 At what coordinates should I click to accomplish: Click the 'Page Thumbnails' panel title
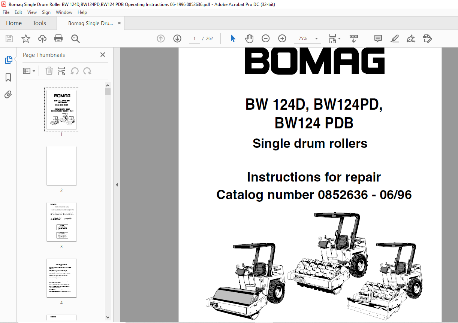[44, 55]
